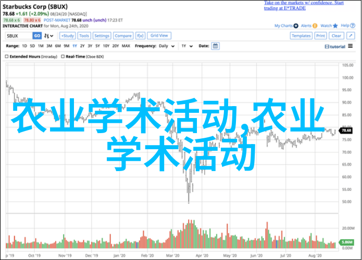Click the Help question mark icon
Viewport: 362px width, 260px height.
tap(352, 26)
